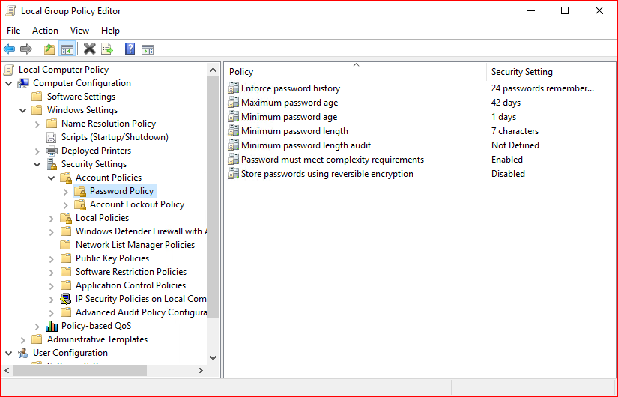
Task: Collapse the Security Settings tree node
Action: pos(37,164)
